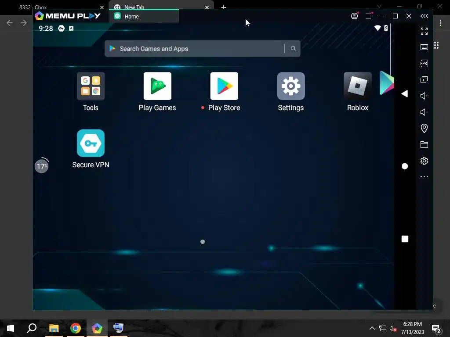The image size is (450, 337).
Task: Open the Windows notification center
Action: coord(436,329)
